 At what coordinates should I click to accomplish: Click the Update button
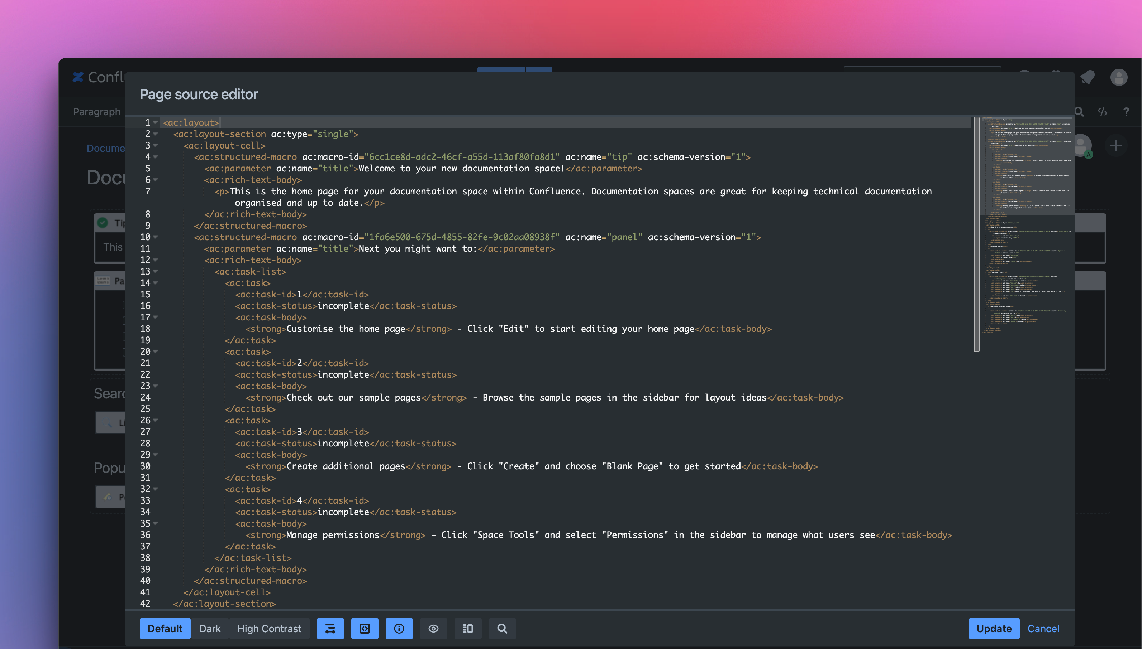pos(994,629)
